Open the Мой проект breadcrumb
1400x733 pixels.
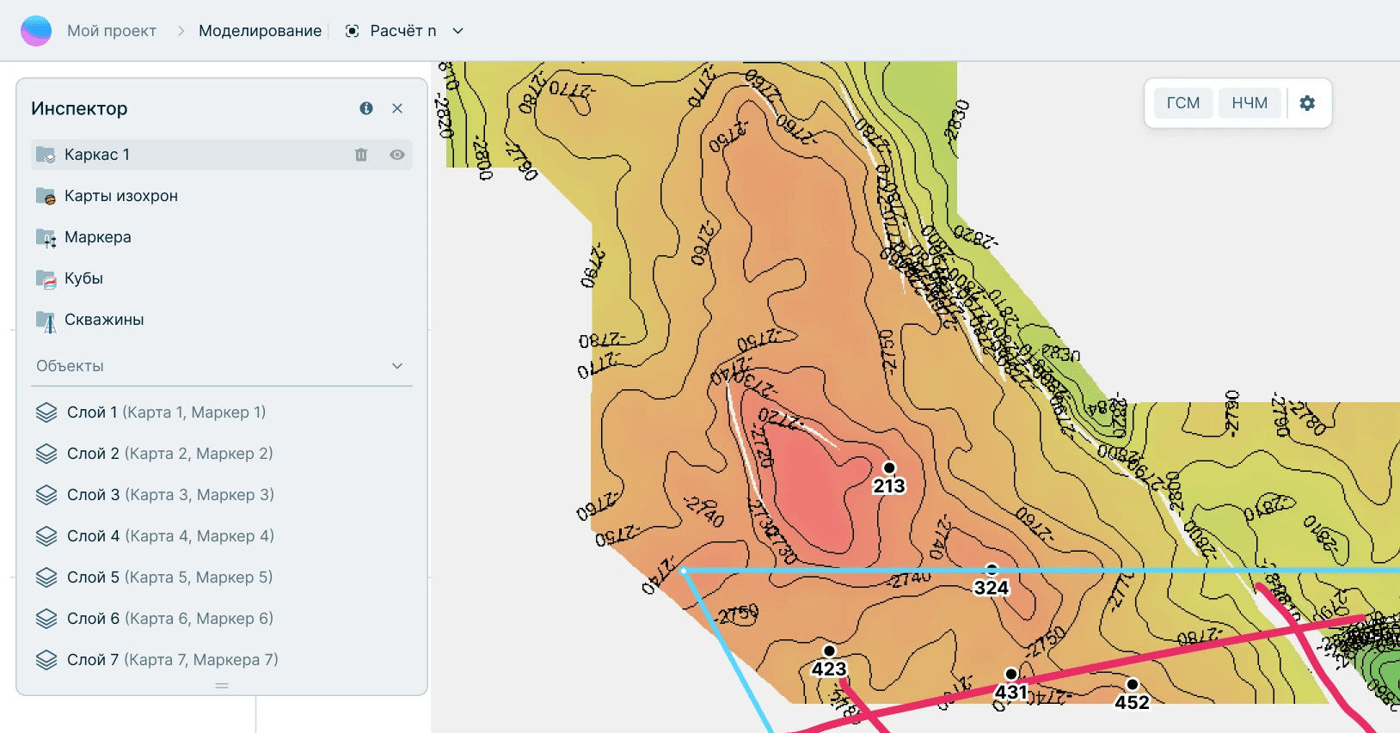click(x=112, y=31)
